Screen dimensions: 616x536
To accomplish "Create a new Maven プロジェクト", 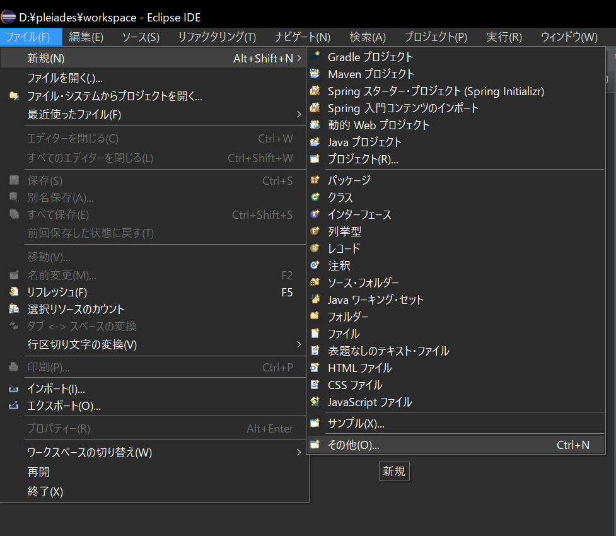I will pyautogui.click(x=371, y=73).
